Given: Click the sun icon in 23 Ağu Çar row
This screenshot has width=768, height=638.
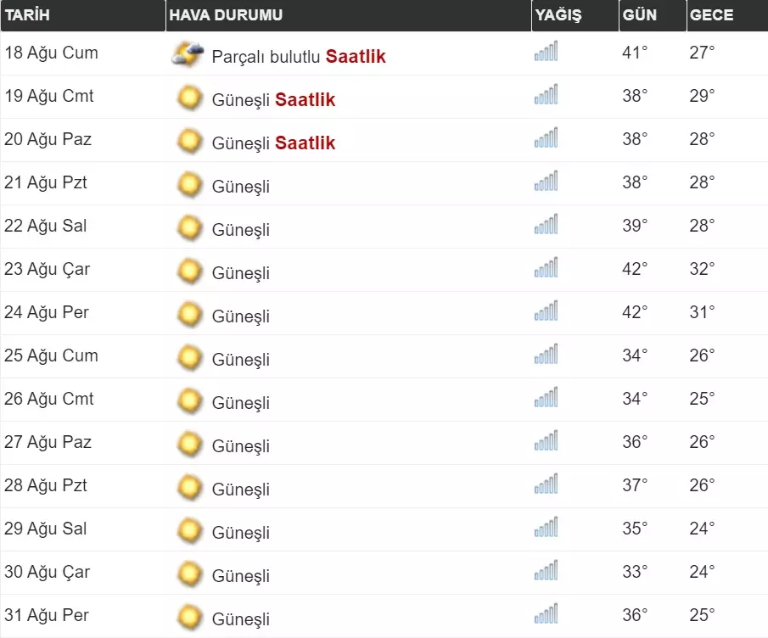Looking at the screenshot, I should 189,271.
